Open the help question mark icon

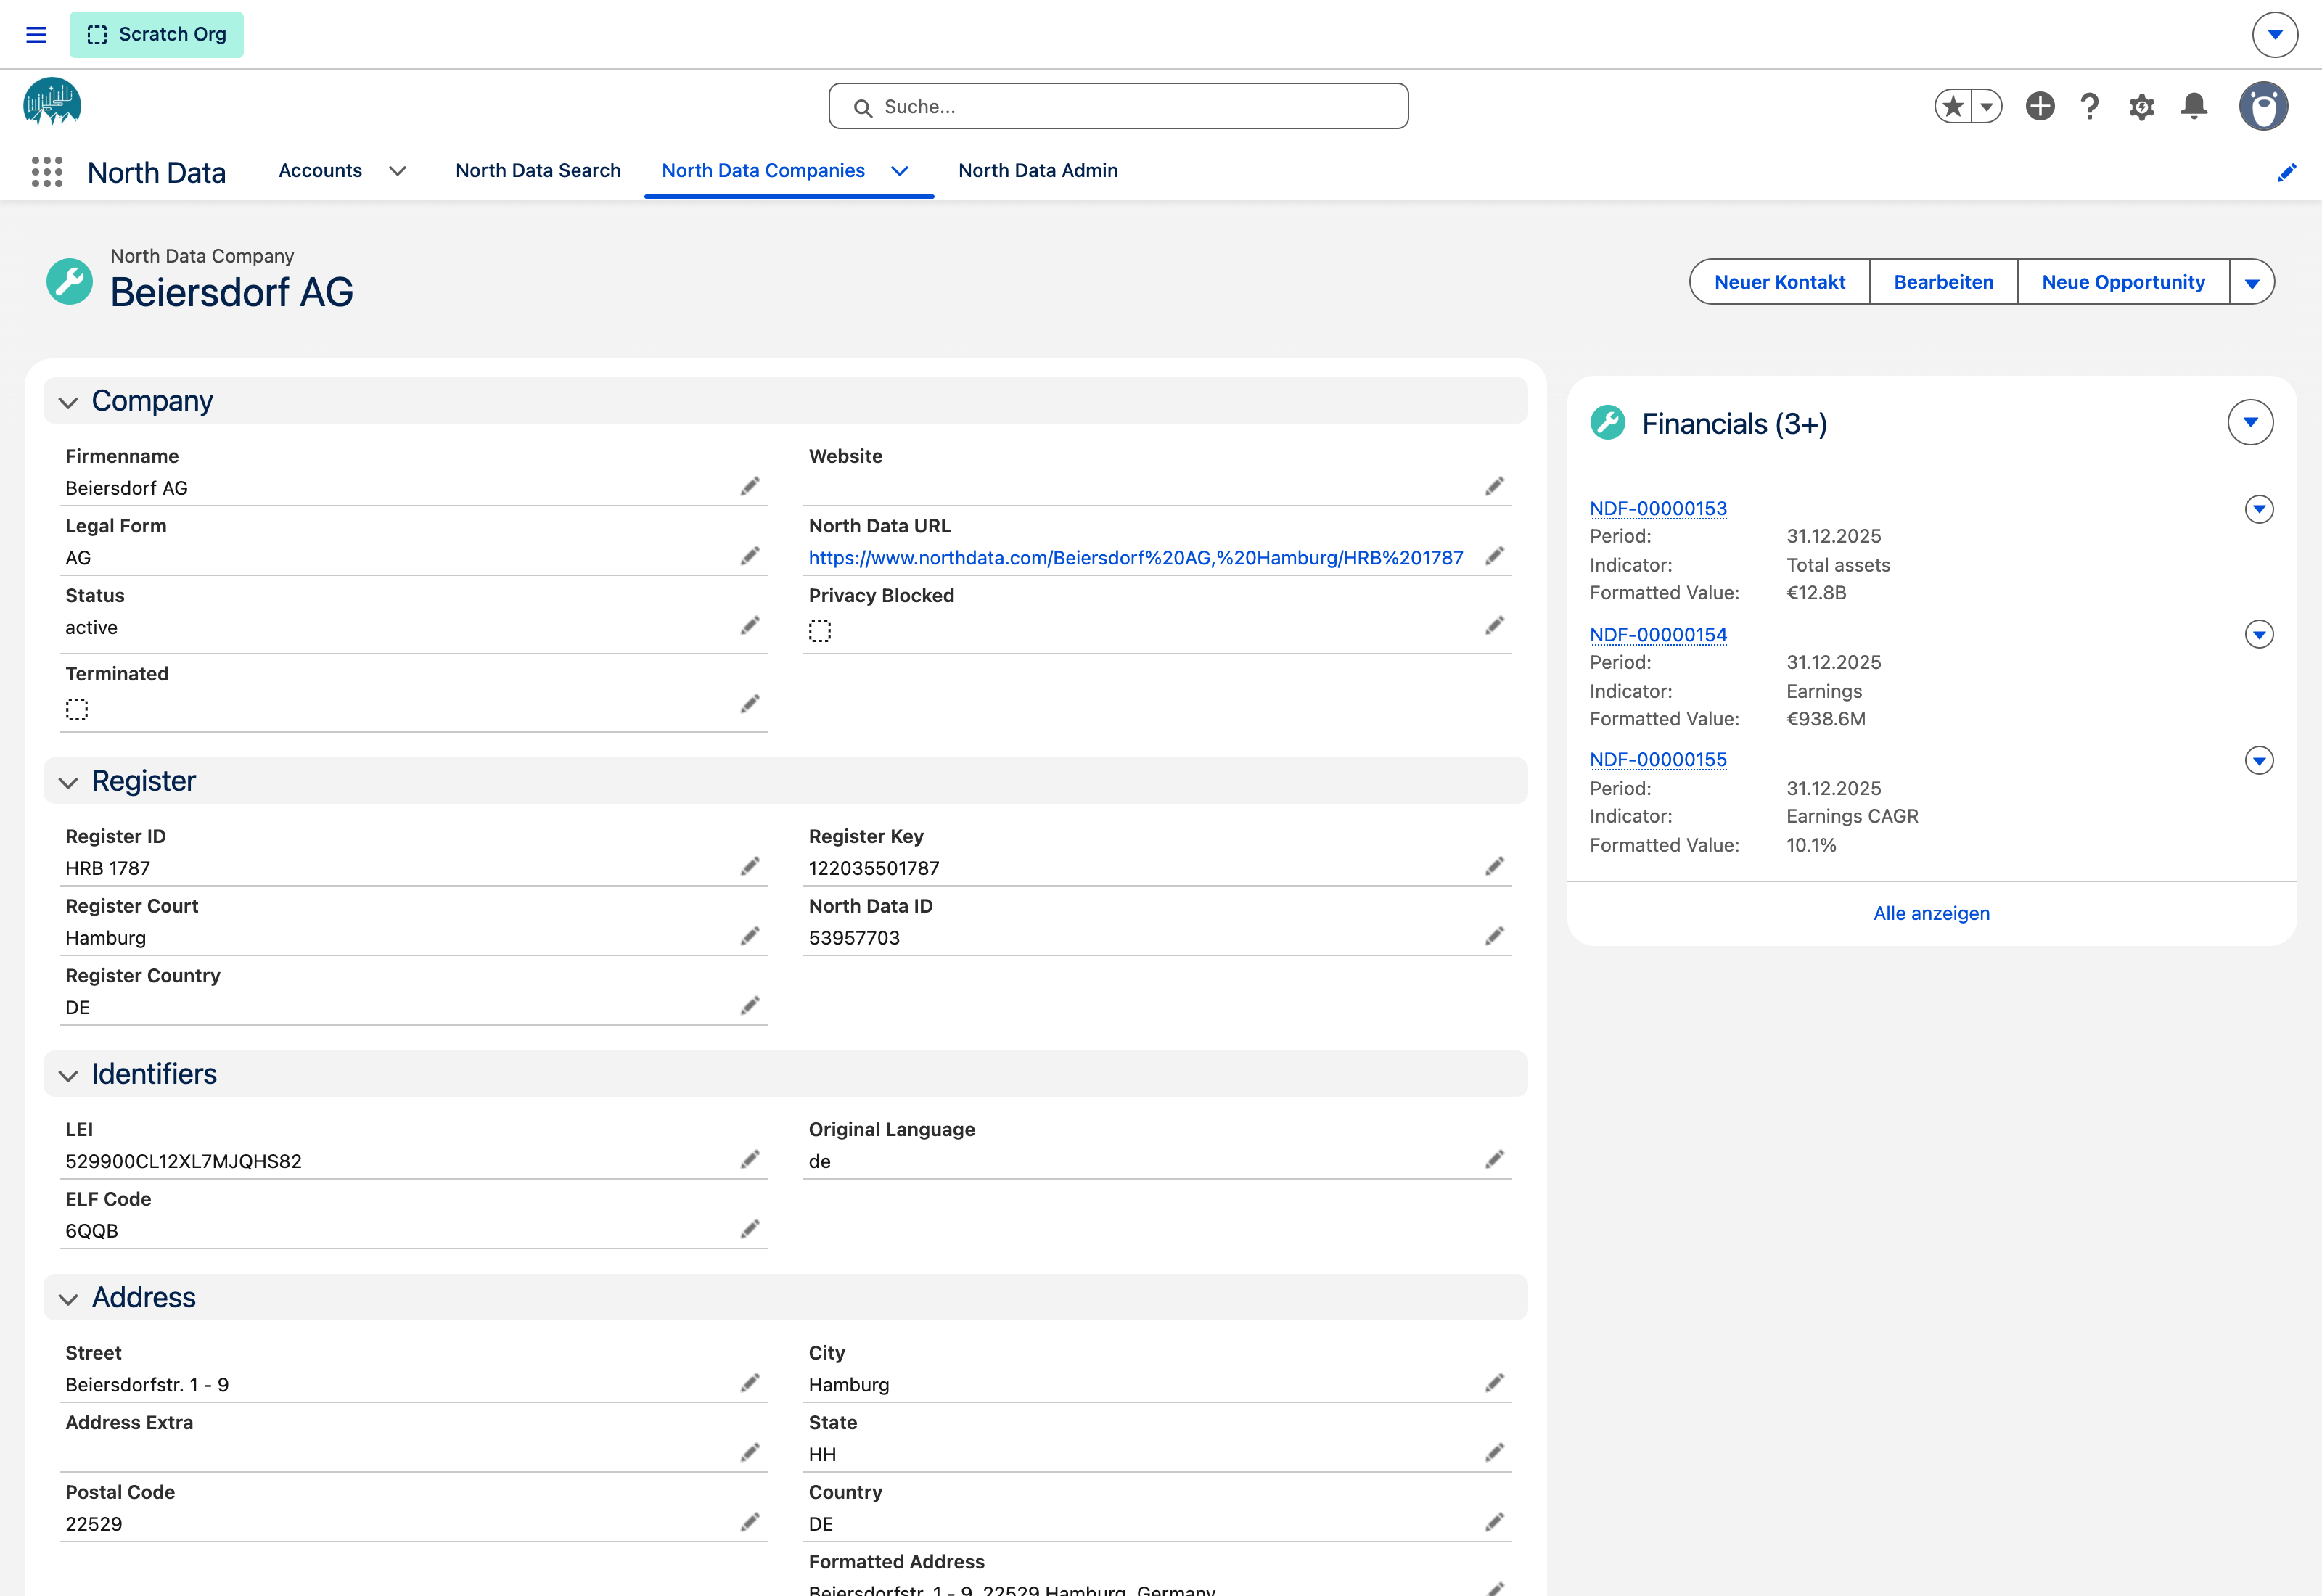pyautogui.click(x=2089, y=106)
